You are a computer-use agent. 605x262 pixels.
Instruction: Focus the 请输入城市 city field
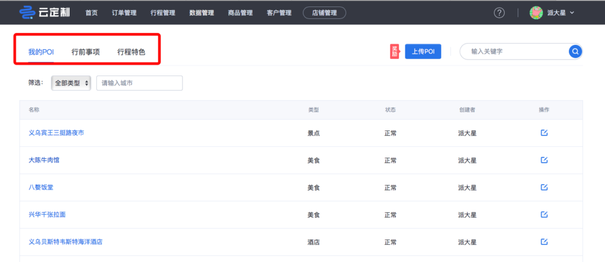point(139,83)
